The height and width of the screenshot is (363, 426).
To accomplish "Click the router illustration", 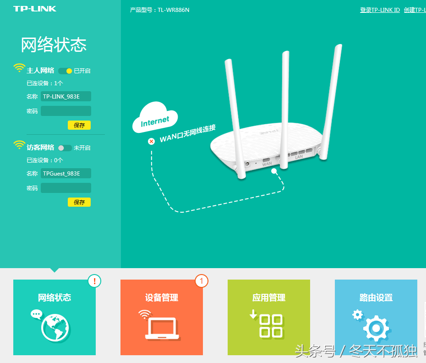I will coord(276,111).
